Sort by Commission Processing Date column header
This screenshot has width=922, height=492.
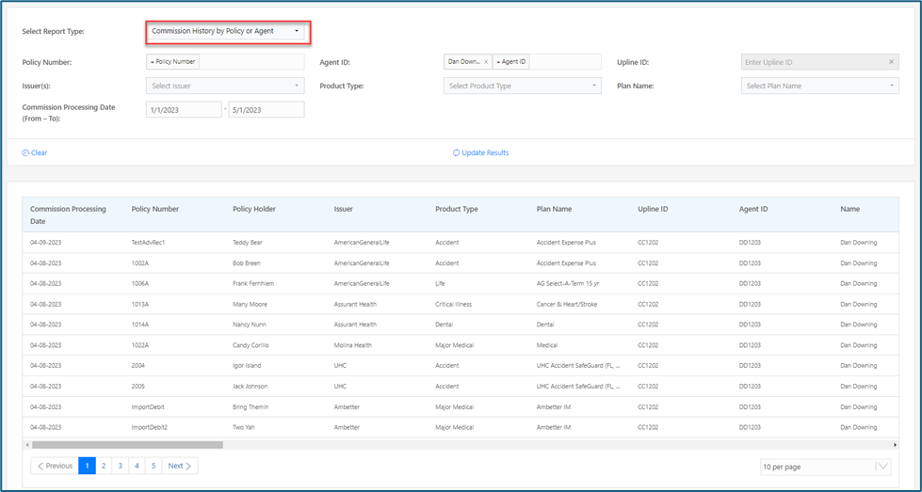point(68,214)
